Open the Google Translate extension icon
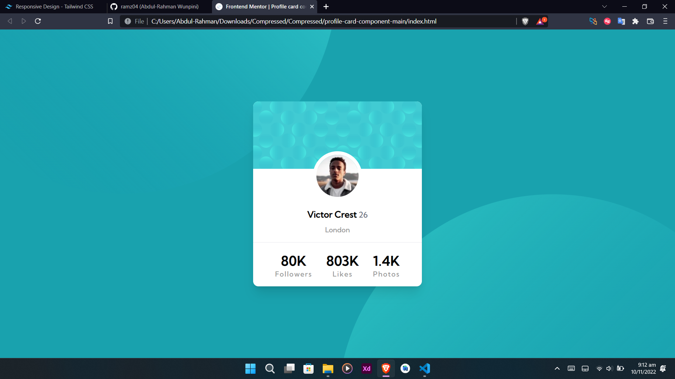Viewport: 675px width, 379px height. (621, 21)
